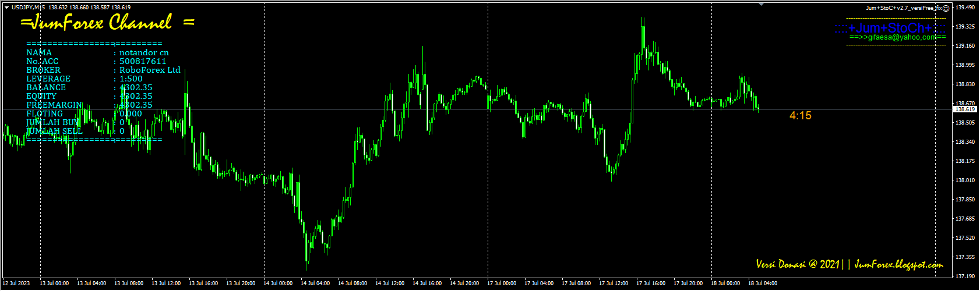
Task: Click price scale value 137.355
Action: tap(965, 257)
